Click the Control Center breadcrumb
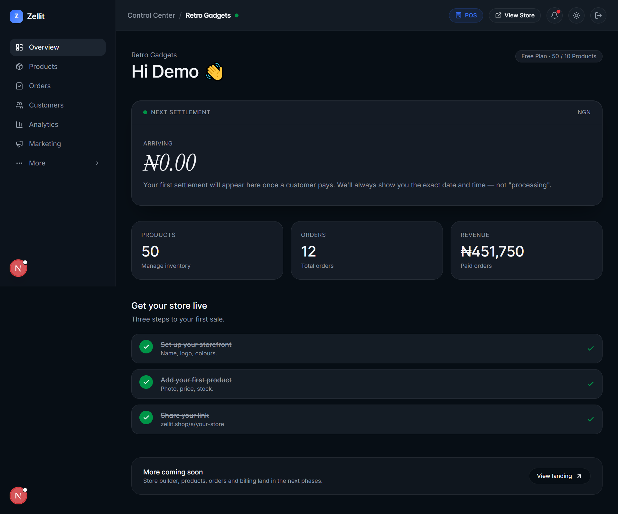 [x=151, y=15]
